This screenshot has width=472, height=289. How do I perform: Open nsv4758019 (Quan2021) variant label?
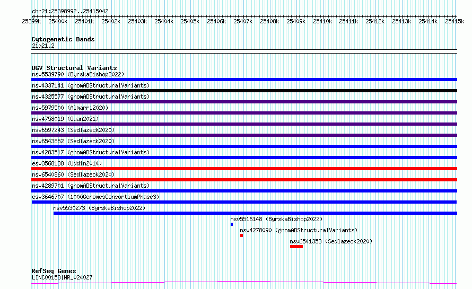coord(65,119)
